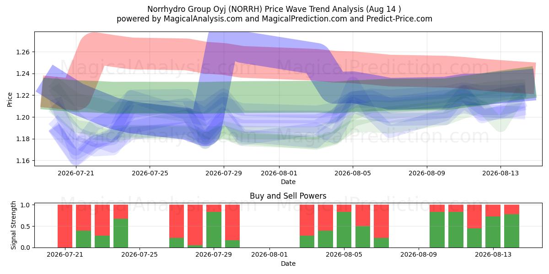Select the green bar segment above 2026-08-05
The image size is (549, 274).
(344, 230)
